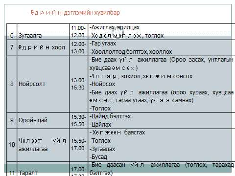The image size is (235, 176).
Task: Click the '-Гар угаах' line
Action: [x=103, y=44]
